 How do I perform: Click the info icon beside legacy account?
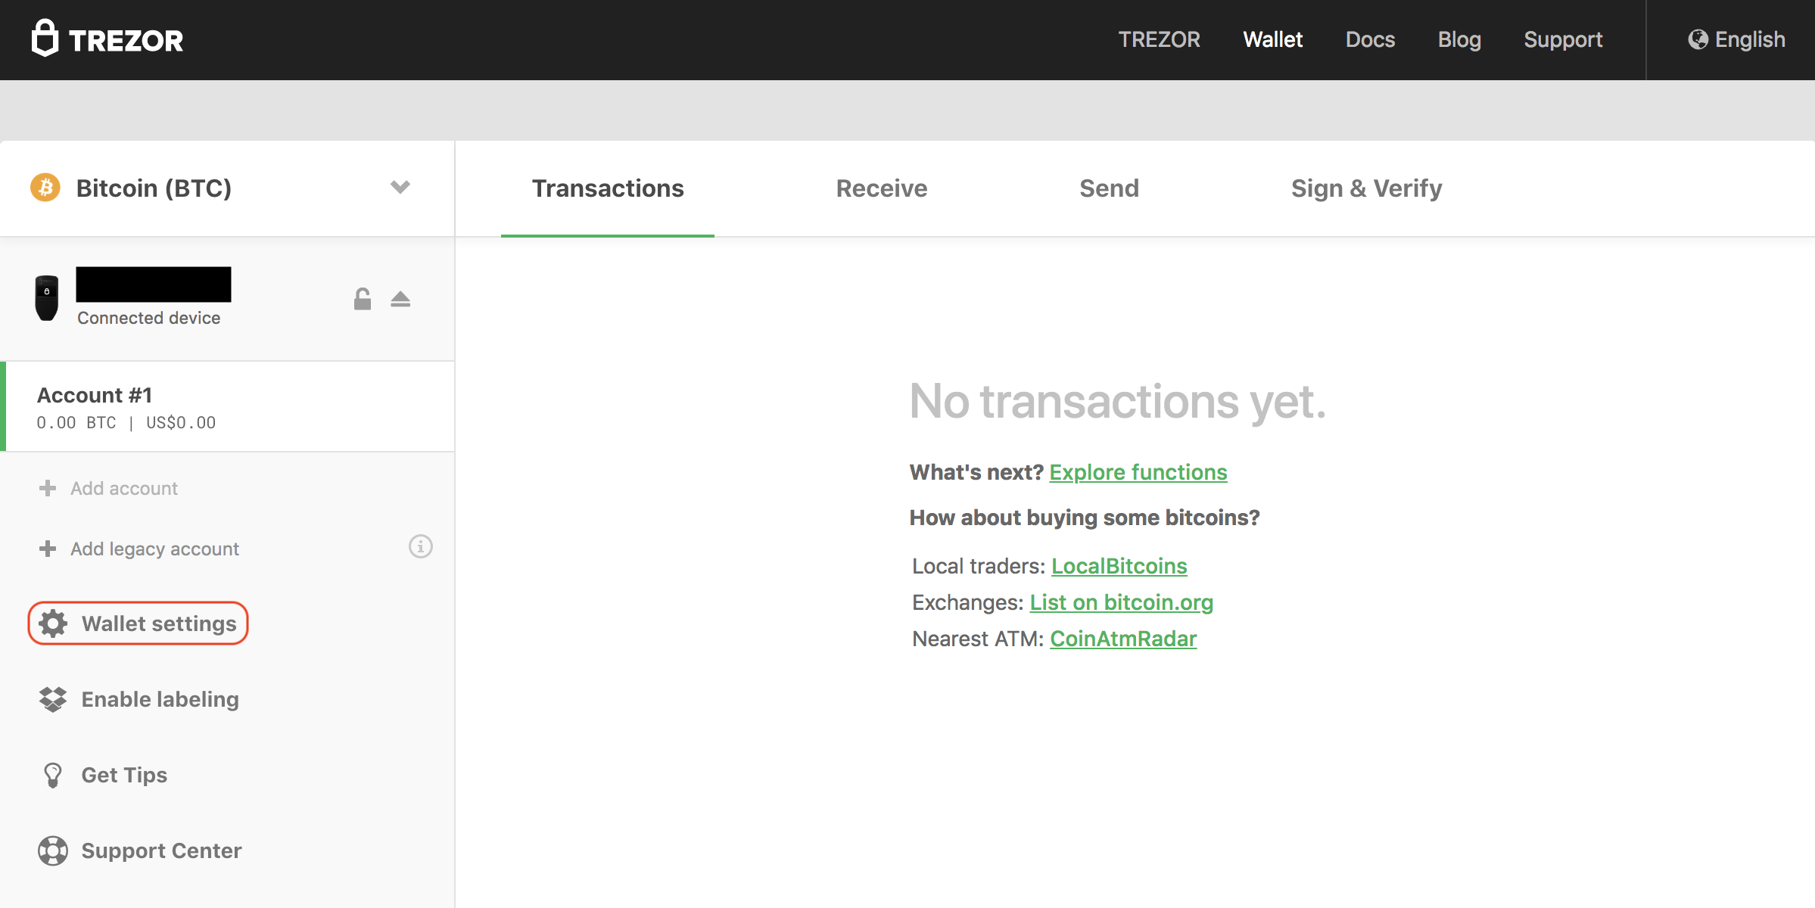tap(421, 546)
